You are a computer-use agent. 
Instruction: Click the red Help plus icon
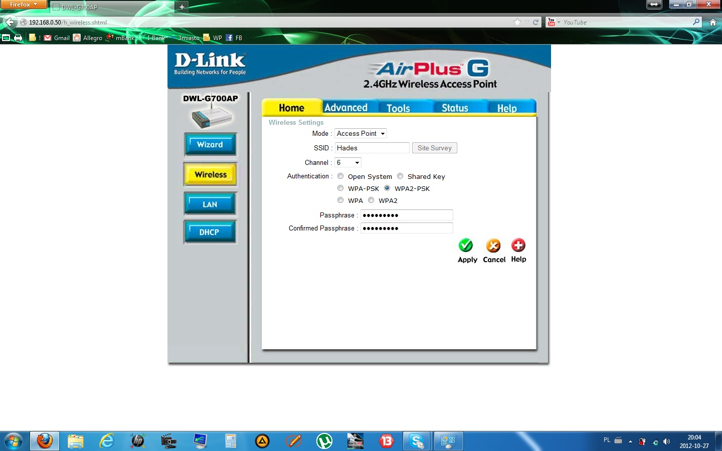pyautogui.click(x=518, y=245)
